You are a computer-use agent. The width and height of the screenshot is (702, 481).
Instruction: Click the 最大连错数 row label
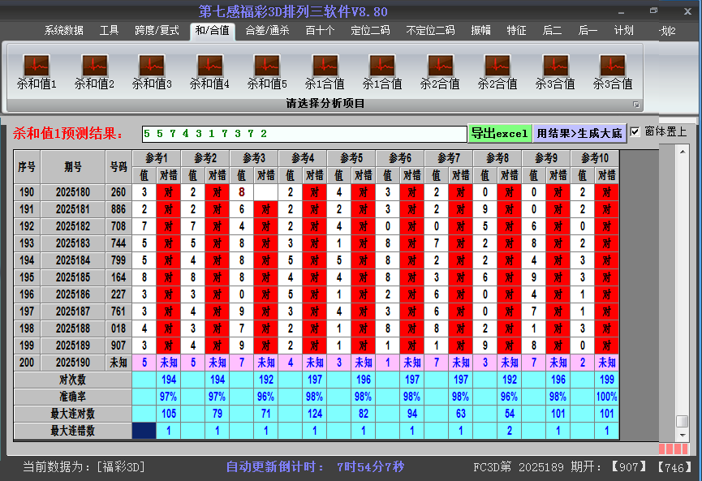tap(72, 431)
